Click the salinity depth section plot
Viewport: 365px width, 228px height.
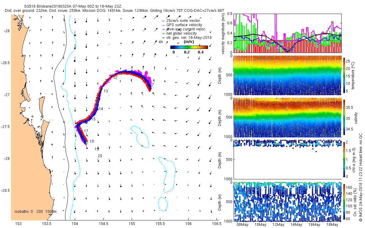[x=287, y=117]
